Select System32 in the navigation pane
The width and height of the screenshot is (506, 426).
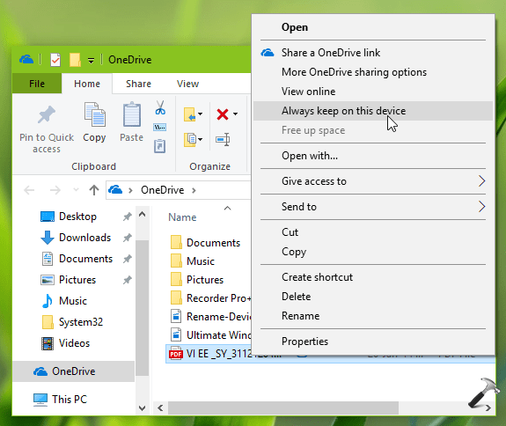(x=81, y=322)
